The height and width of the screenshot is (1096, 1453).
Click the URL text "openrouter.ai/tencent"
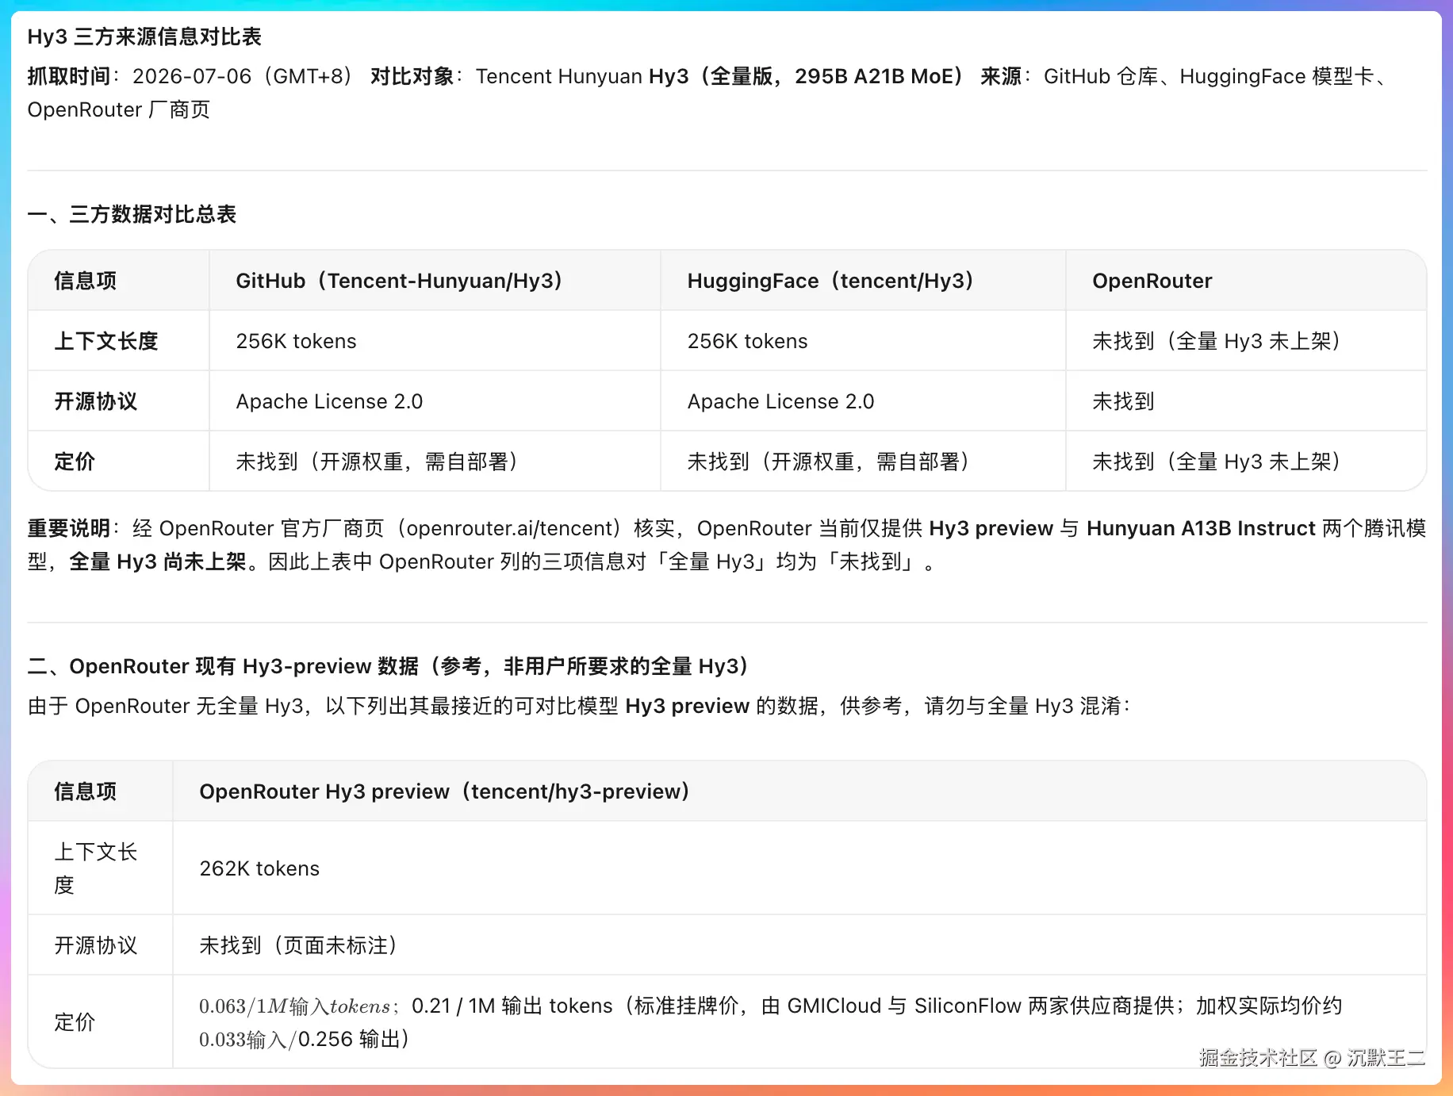tap(512, 528)
